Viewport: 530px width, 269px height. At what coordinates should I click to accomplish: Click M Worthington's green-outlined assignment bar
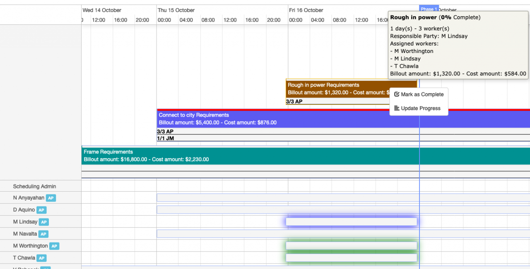point(351,245)
